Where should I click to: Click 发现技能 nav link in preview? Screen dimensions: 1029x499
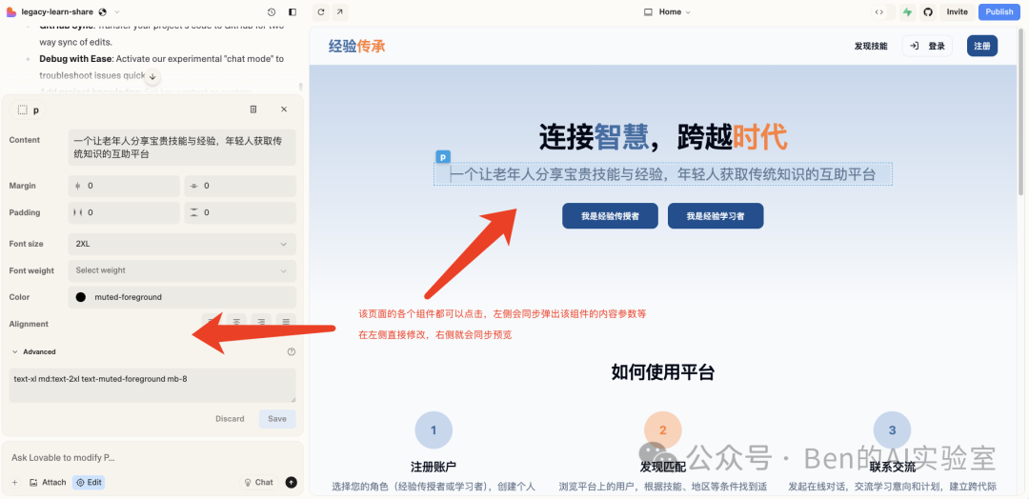870,46
